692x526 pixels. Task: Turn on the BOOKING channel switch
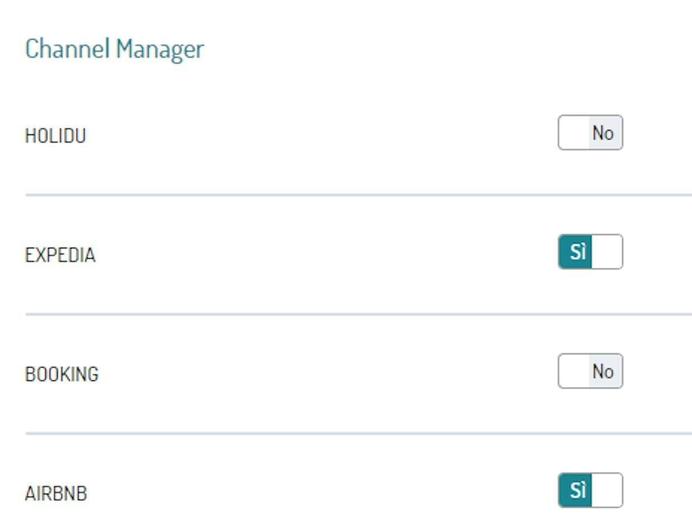point(590,371)
